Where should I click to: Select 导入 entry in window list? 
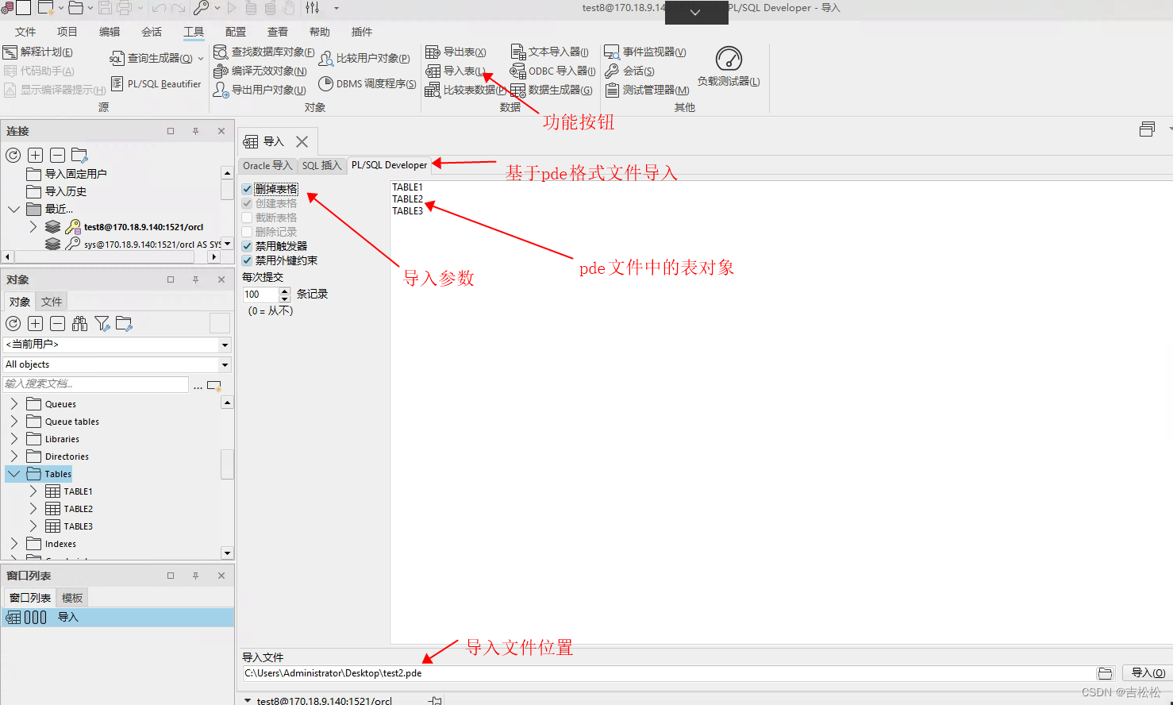point(117,618)
